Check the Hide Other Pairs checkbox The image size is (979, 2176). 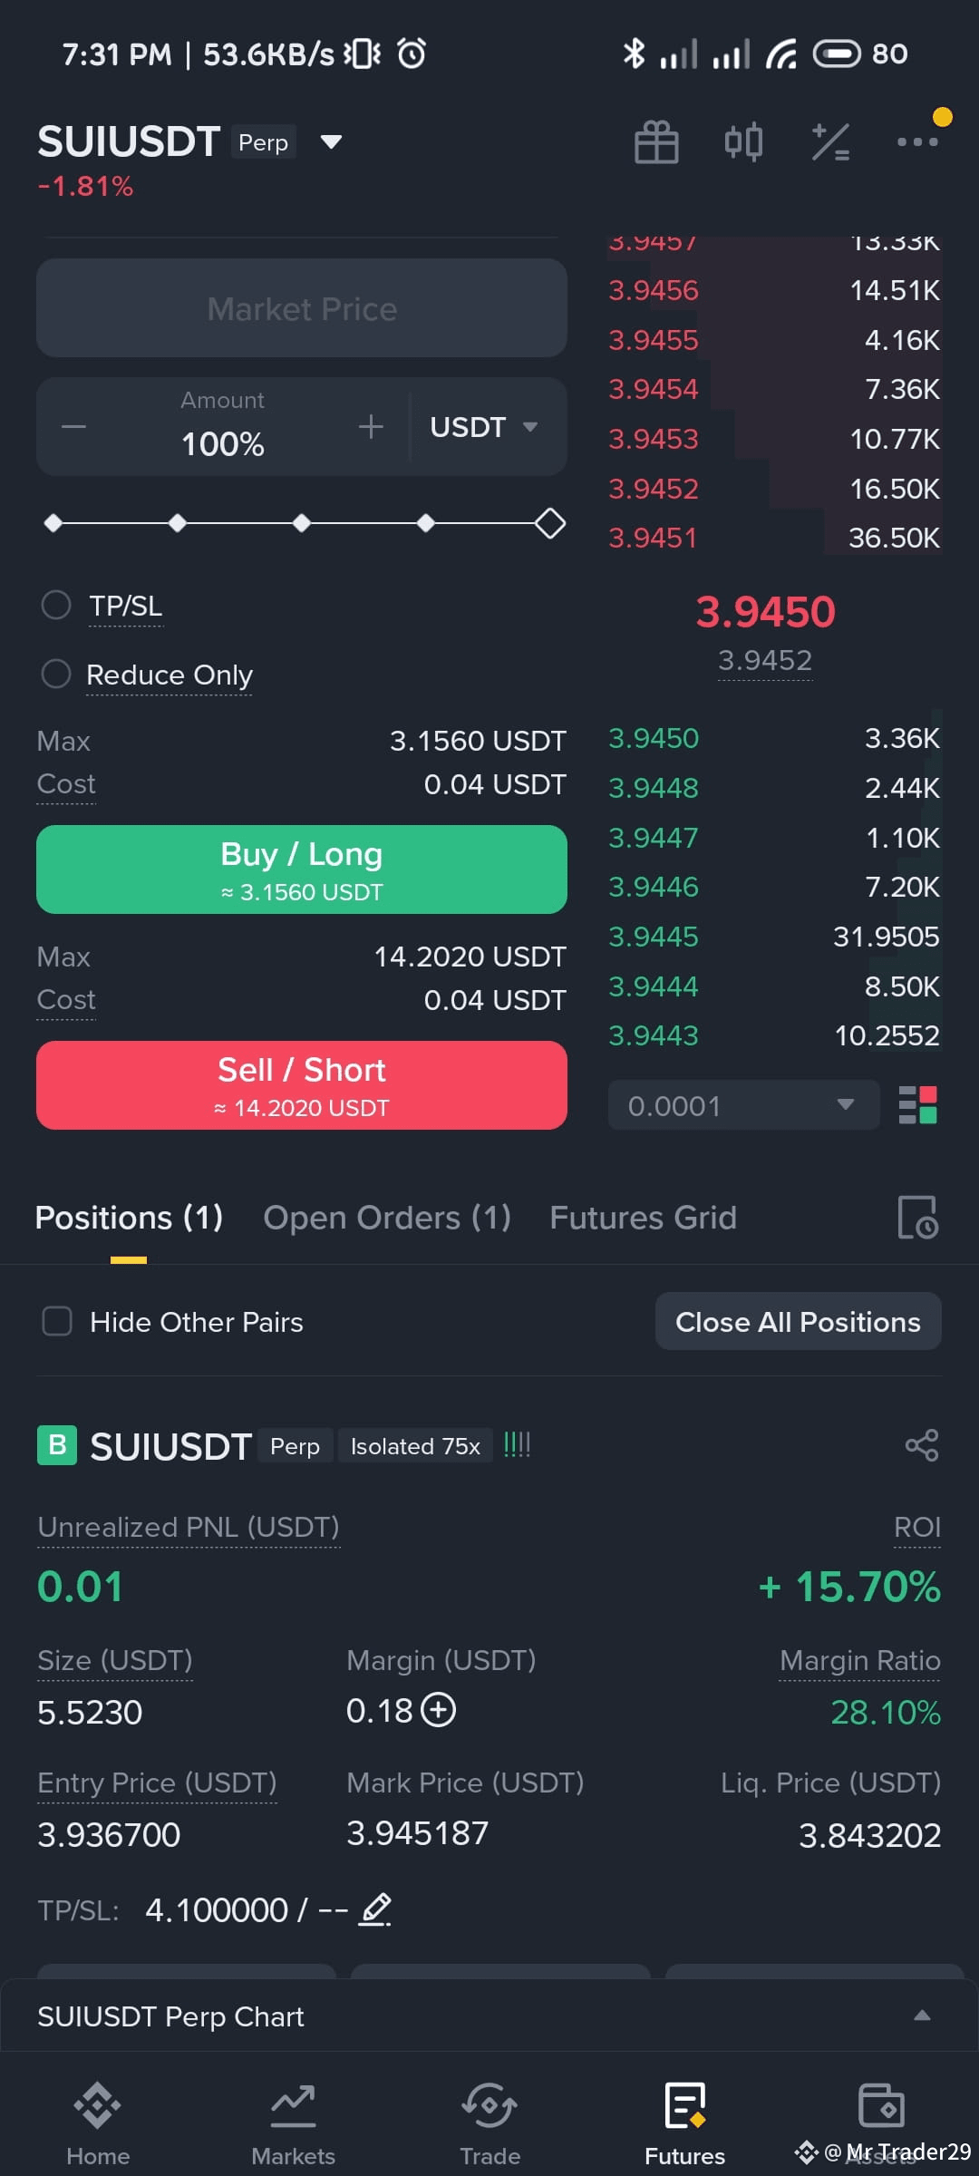tap(57, 1321)
